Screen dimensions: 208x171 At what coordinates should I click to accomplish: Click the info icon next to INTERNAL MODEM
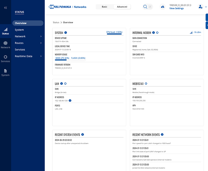[153, 32]
